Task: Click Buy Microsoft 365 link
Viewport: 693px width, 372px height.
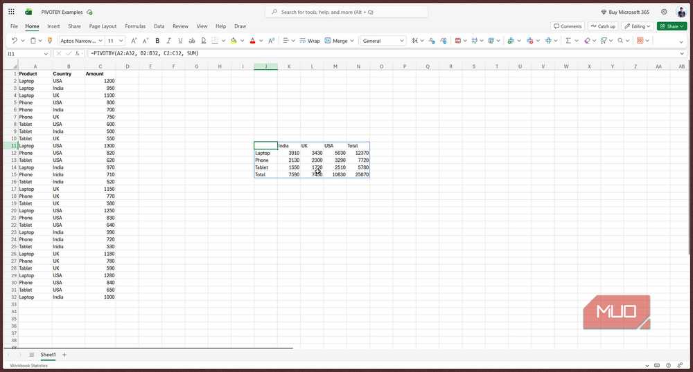Action: pyautogui.click(x=625, y=12)
